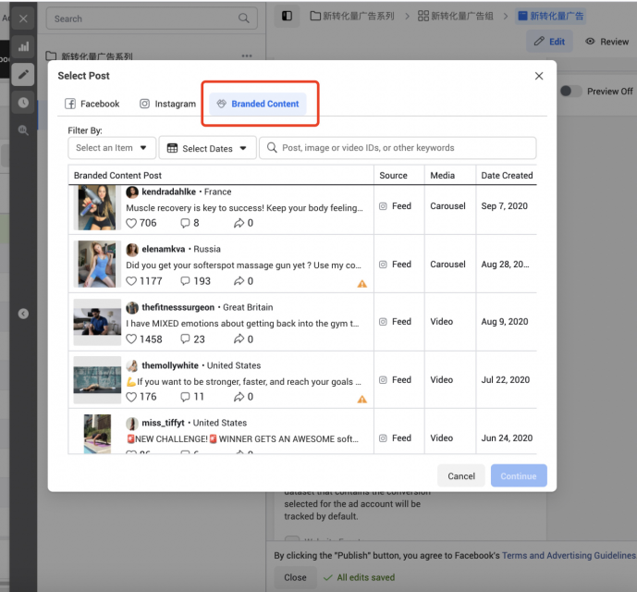
Task: Click the search magnifier icon in the Search box
Action: click(x=243, y=18)
